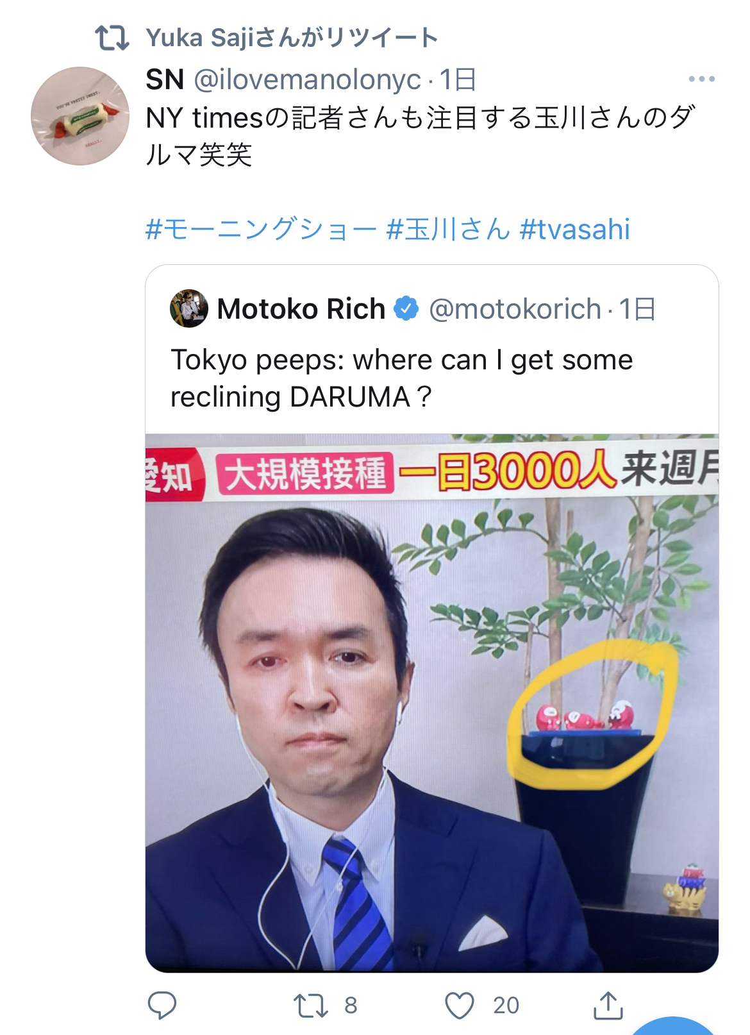Tap the share upload icon
The image size is (750, 1035).
point(608,1005)
